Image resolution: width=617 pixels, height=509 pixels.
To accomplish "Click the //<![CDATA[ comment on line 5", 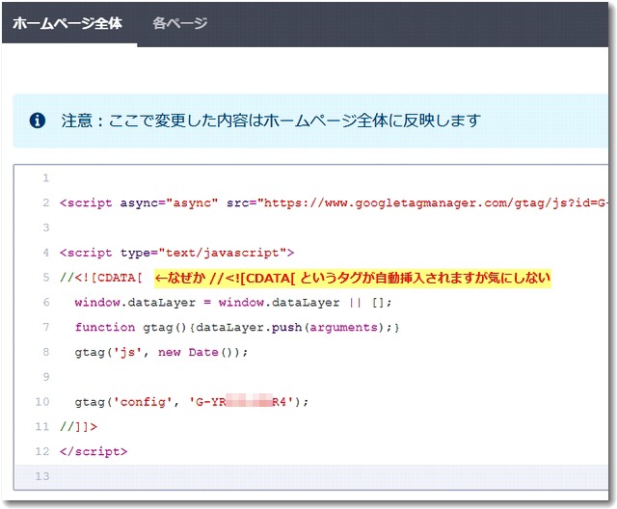I will pos(100,278).
